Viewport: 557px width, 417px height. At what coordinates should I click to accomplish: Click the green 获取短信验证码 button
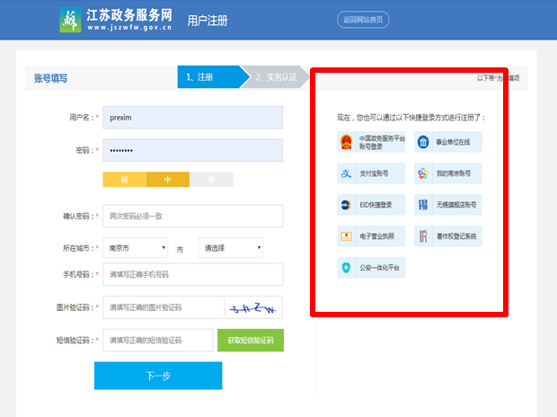[x=251, y=341]
